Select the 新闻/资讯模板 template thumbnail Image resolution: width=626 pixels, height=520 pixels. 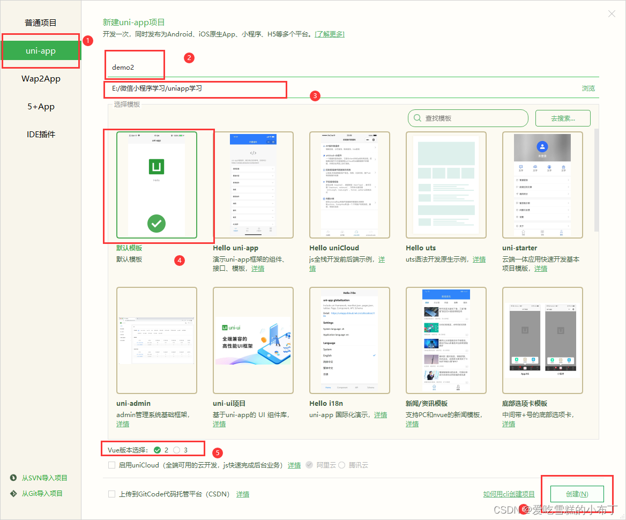click(446, 340)
